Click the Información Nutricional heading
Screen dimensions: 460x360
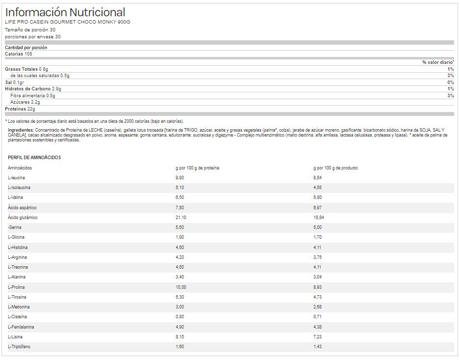pyautogui.click(x=65, y=12)
